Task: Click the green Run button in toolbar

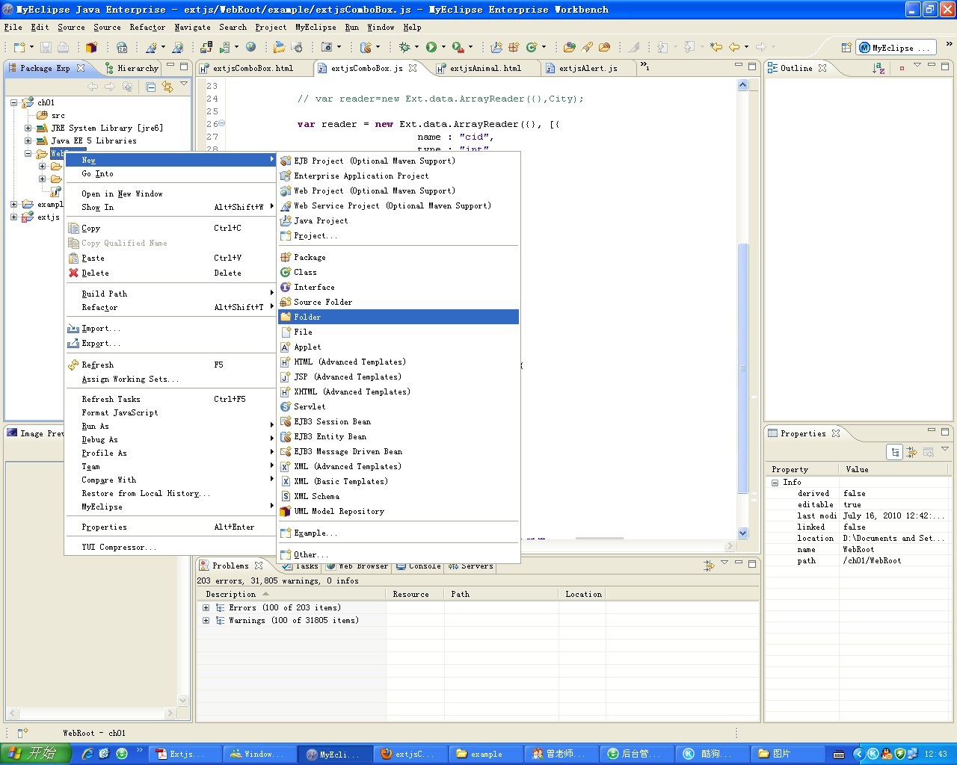Action: pyautogui.click(x=431, y=47)
